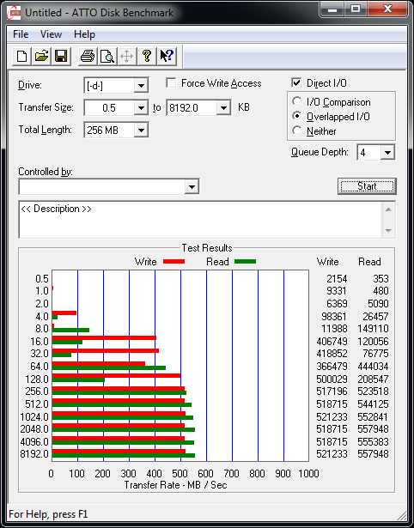Screen dimensions: 414x528
Task: Select the Overlapped I/O radio button
Action: coord(297,116)
